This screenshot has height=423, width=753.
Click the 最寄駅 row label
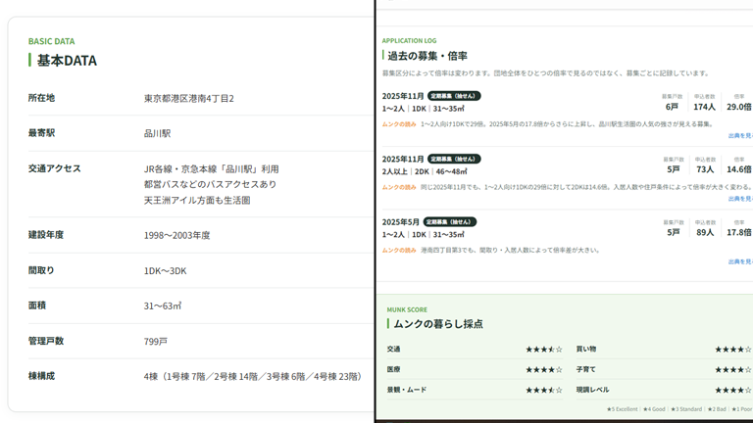tap(41, 133)
